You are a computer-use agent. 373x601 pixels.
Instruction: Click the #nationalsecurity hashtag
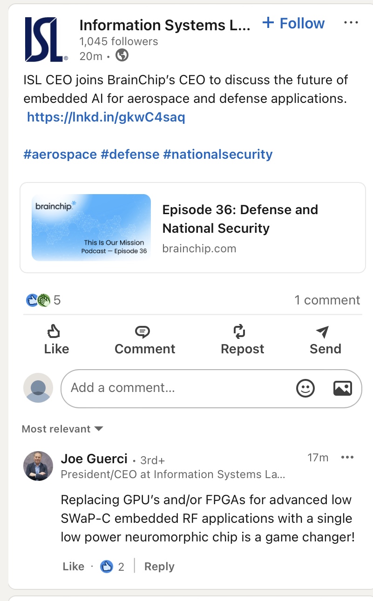[217, 154]
